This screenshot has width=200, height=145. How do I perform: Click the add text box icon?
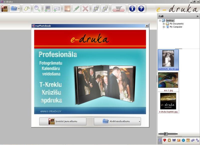click(57, 9)
